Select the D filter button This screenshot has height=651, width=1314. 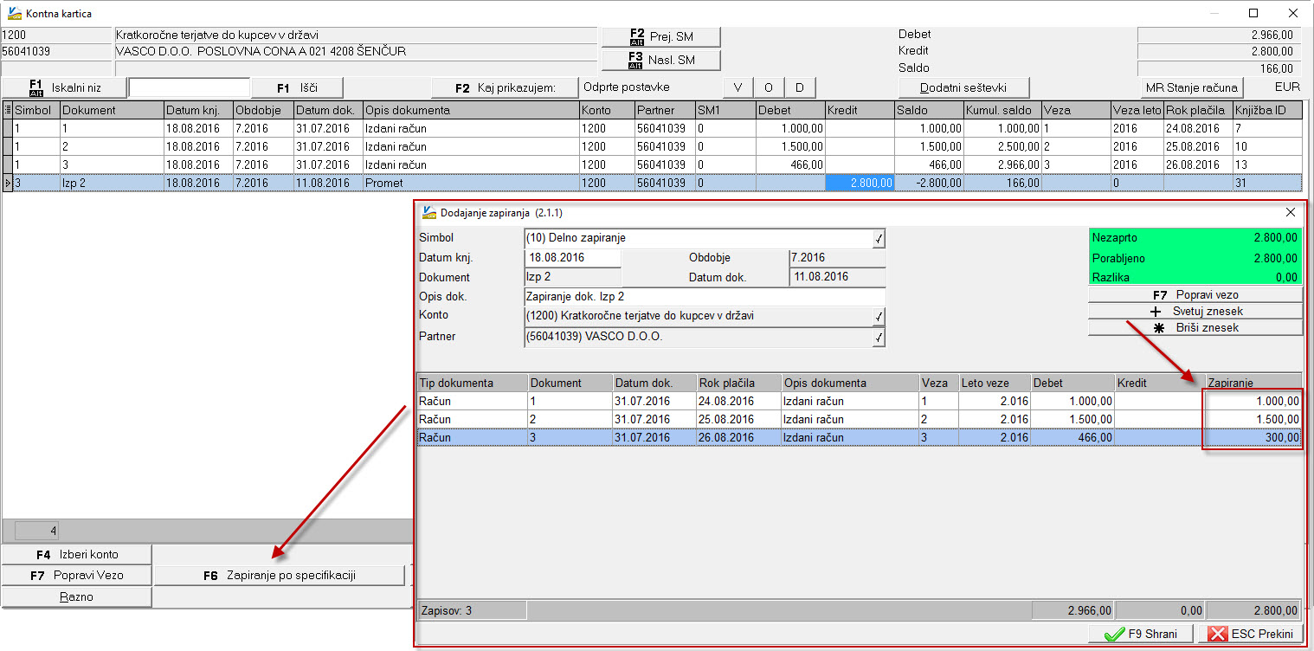800,87
